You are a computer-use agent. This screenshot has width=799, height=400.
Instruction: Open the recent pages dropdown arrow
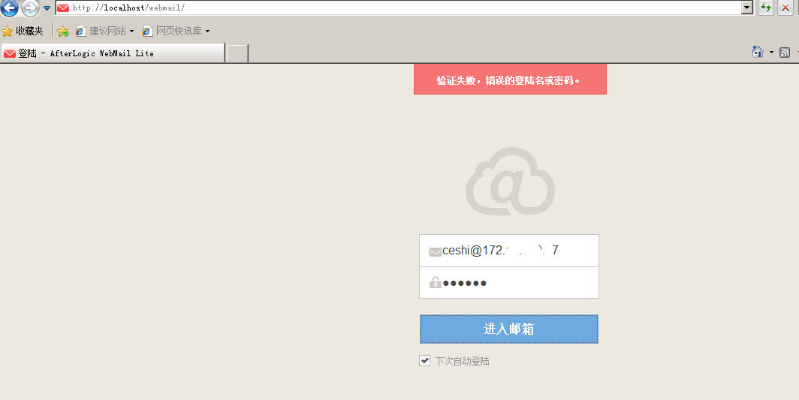tap(47, 8)
